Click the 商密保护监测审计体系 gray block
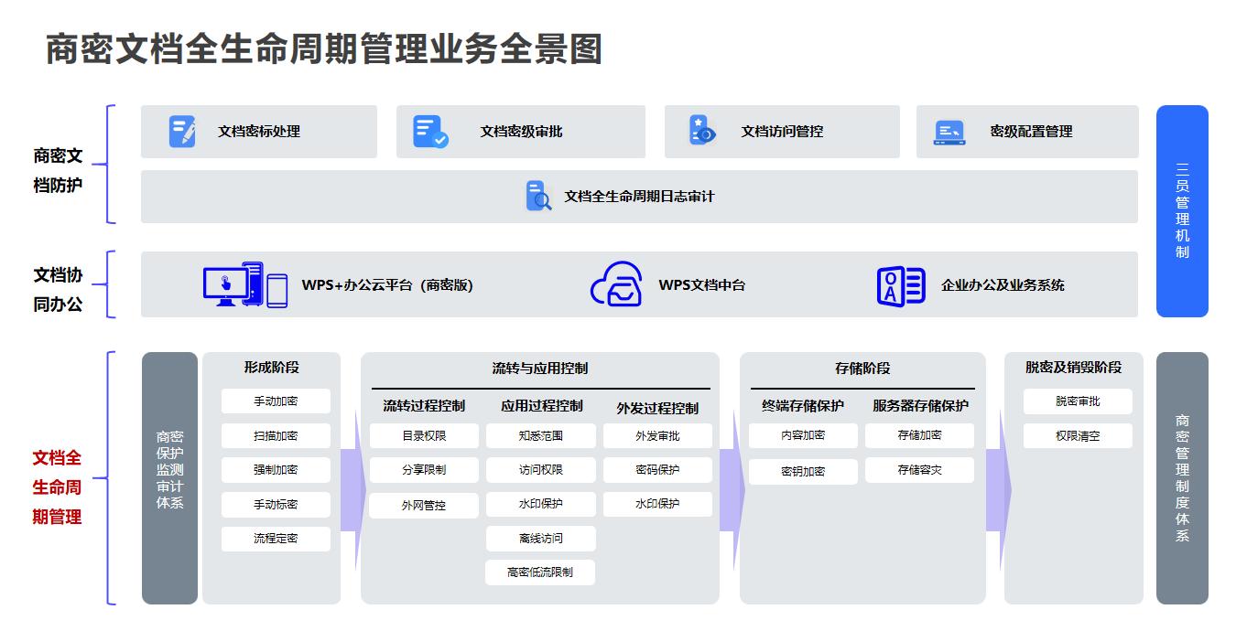 169,477
